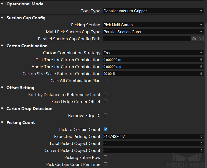Collapse the Operational Mode section
The height and width of the screenshot is (168, 207).
[2, 4]
